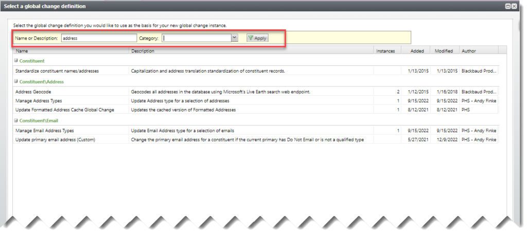The height and width of the screenshot is (235, 527).
Task: Collapse the Constituent group
Action: tap(16, 61)
